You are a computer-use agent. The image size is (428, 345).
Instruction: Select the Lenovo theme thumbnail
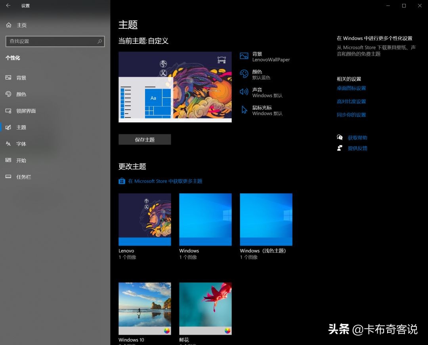pos(145,219)
